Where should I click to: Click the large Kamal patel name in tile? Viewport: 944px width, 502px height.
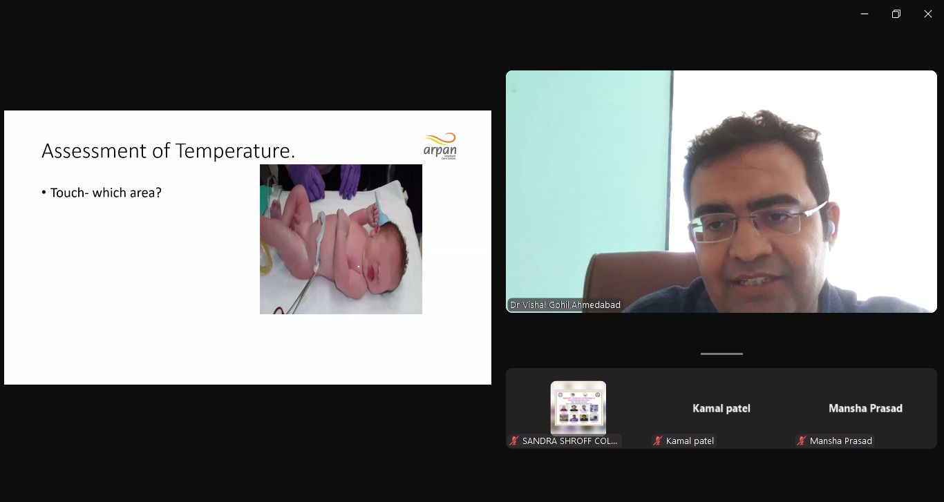pyautogui.click(x=721, y=408)
